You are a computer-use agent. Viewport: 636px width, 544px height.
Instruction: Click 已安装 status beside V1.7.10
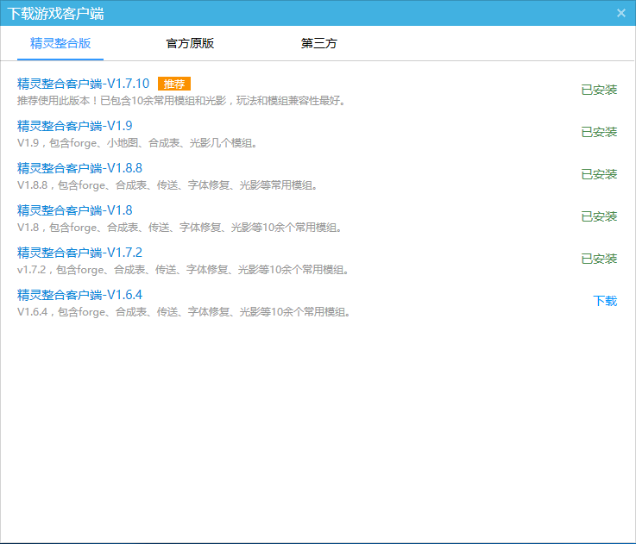pyautogui.click(x=599, y=90)
